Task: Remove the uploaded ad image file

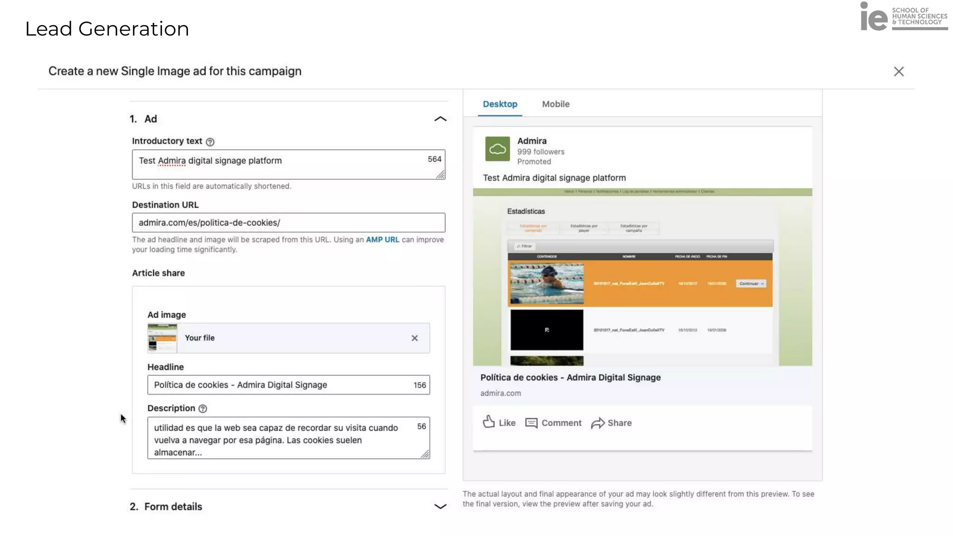Action: [x=414, y=338]
